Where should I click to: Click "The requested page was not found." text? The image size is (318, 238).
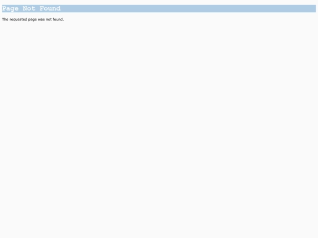point(33,19)
